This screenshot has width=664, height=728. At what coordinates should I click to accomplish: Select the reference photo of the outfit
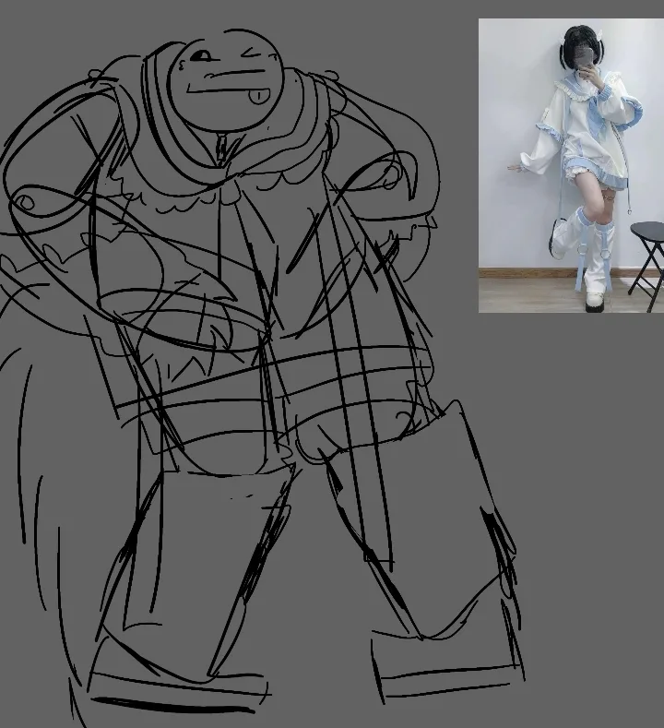571,166
